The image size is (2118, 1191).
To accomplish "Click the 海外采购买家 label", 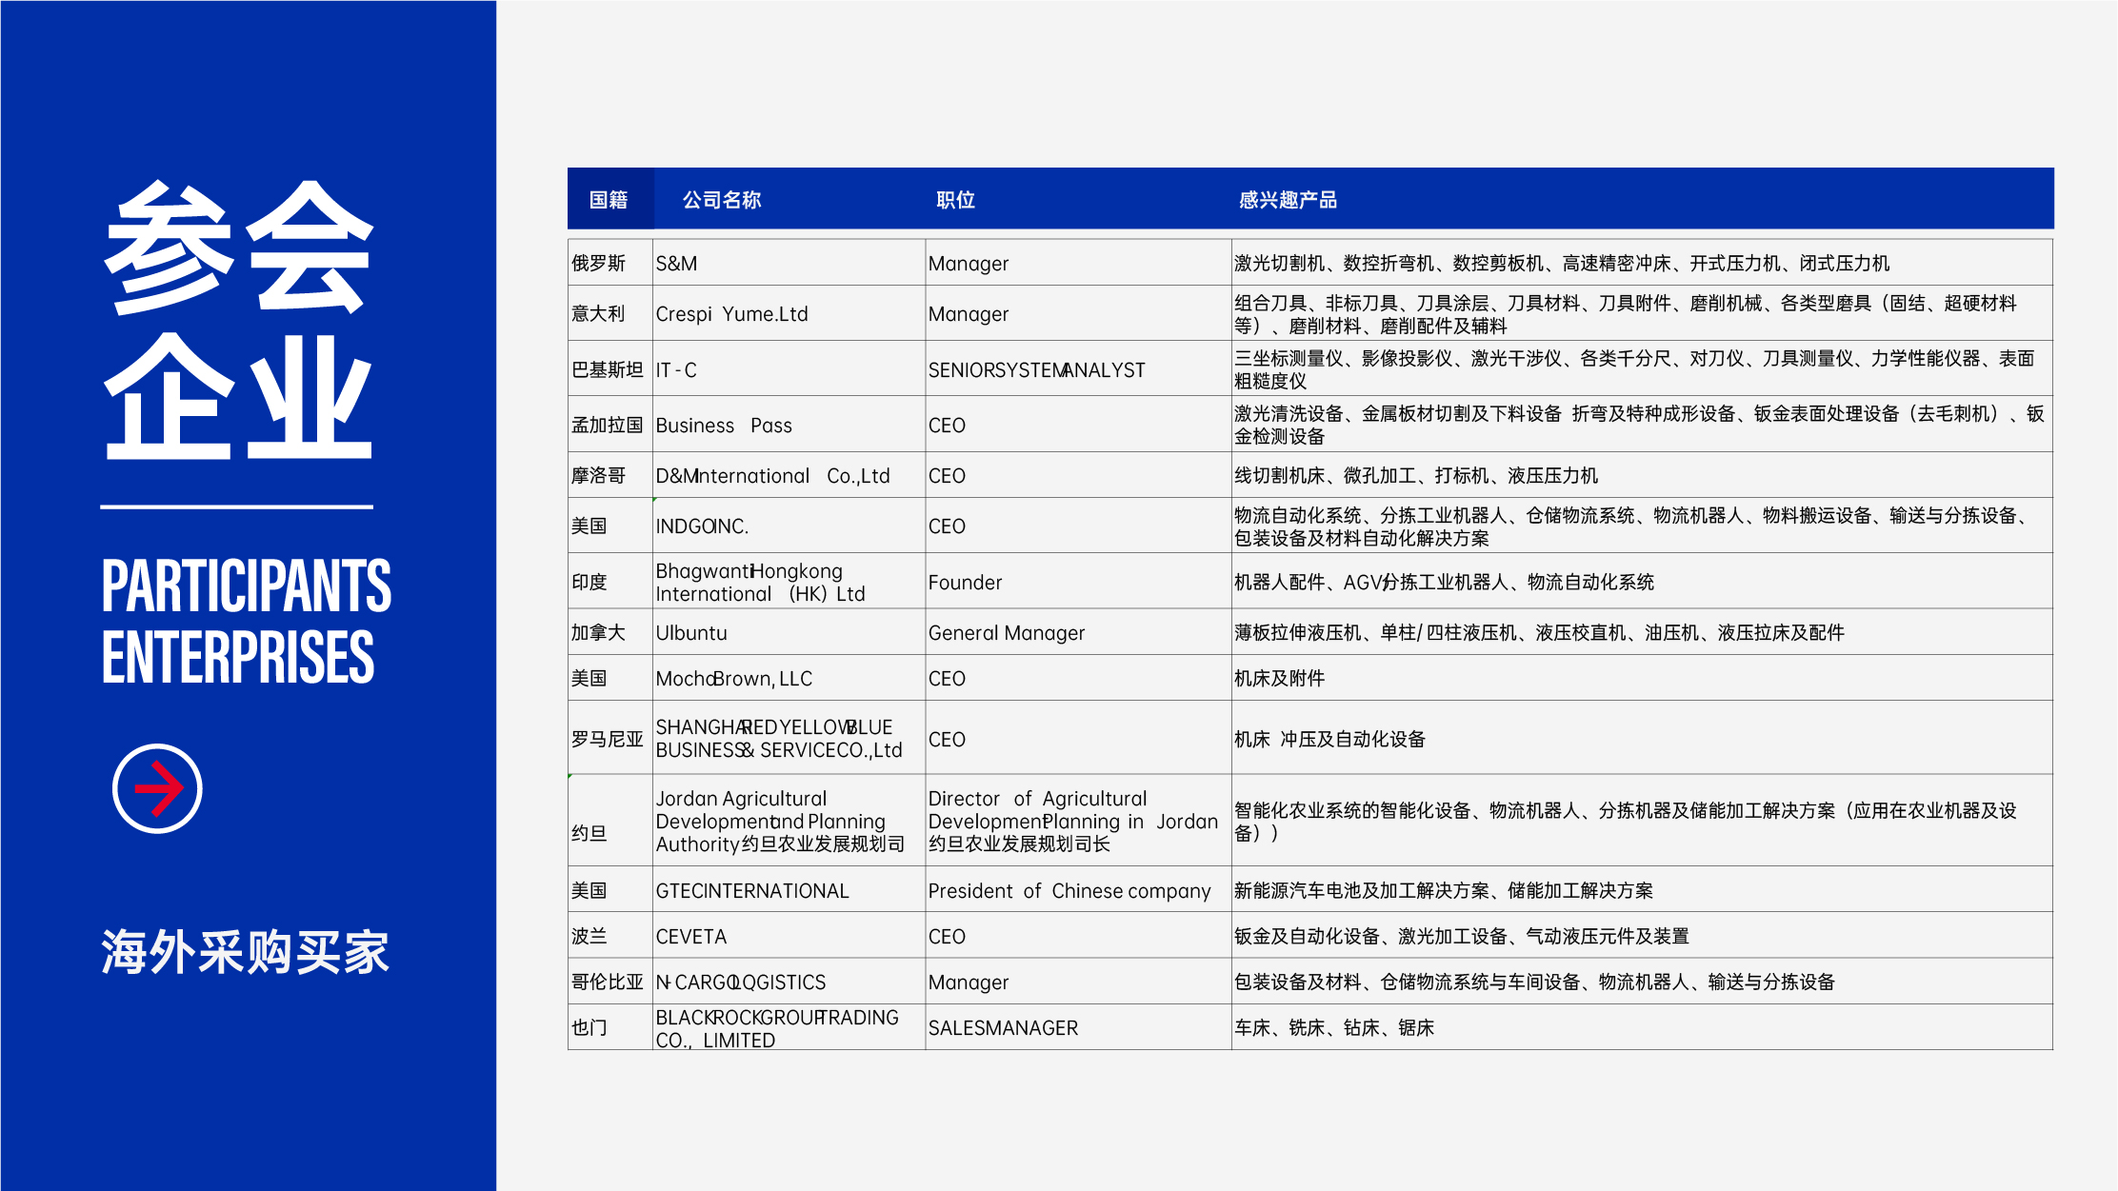I will [x=245, y=951].
